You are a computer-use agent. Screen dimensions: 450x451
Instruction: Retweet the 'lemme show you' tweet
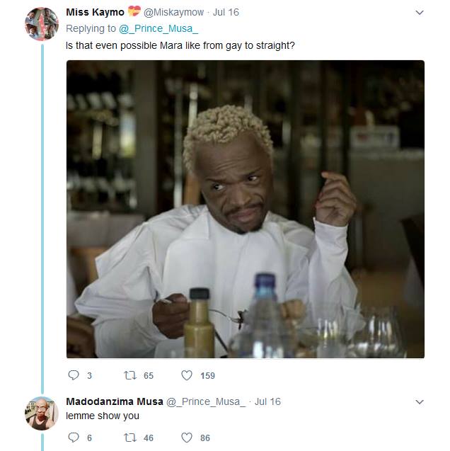click(x=130, y=438)
